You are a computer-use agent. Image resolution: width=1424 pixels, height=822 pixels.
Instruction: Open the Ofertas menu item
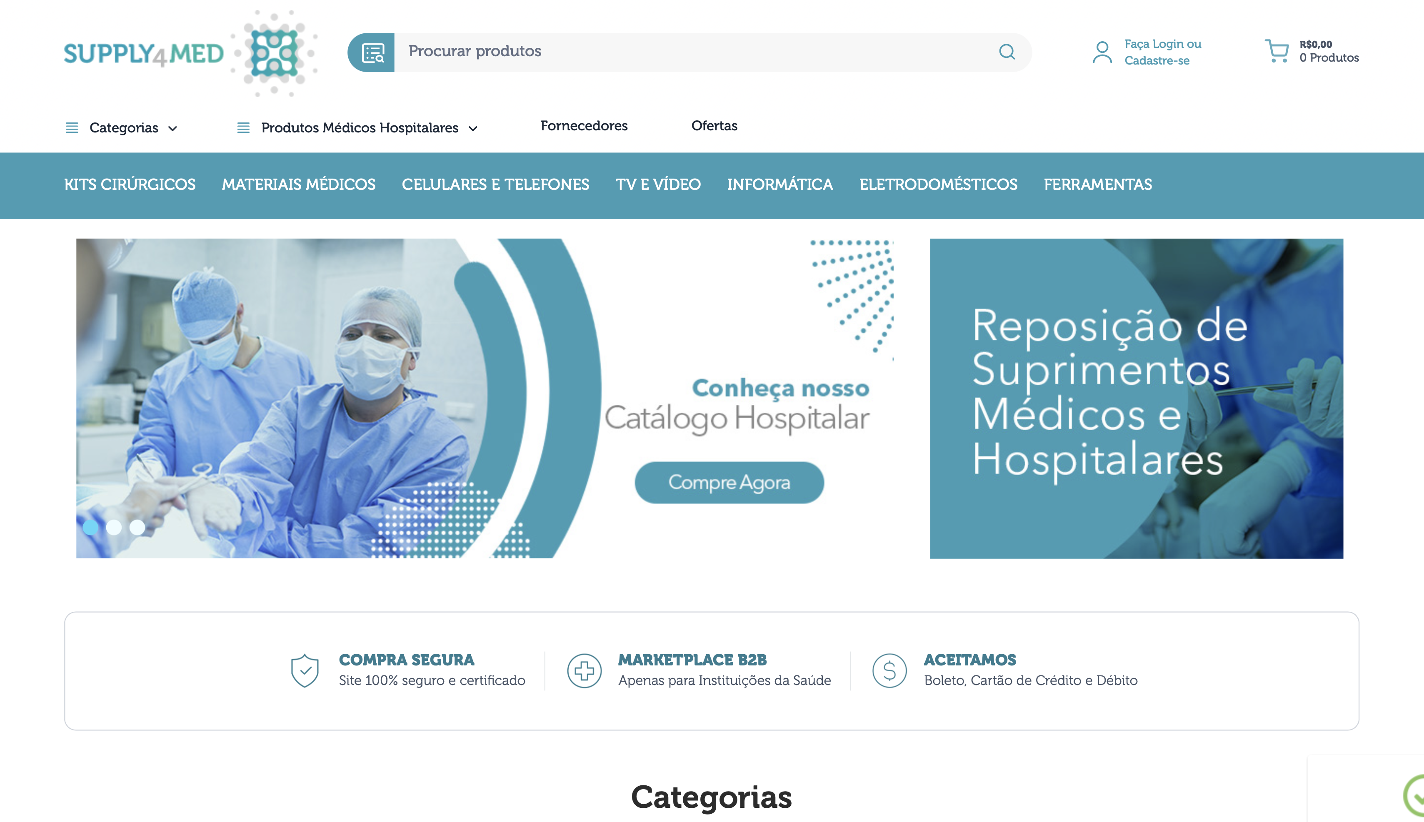point(714,126)
